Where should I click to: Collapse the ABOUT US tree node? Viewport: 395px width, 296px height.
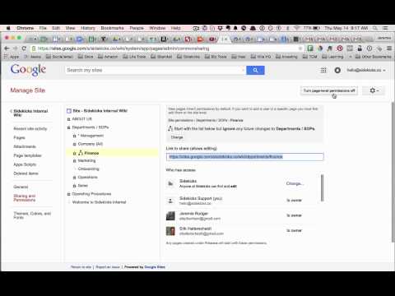point(68,119)
